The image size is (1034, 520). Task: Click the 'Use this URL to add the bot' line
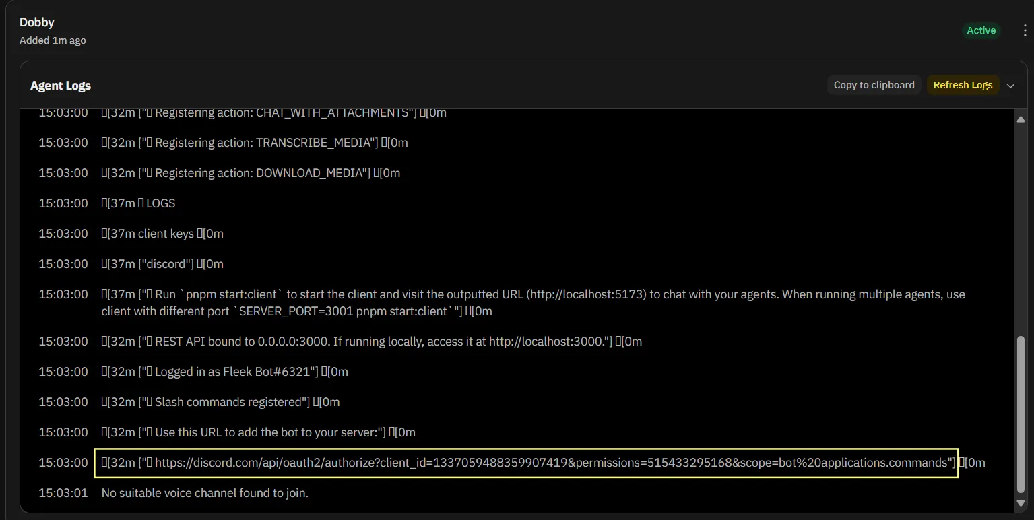pyautogui.click(x=258, y=432)
